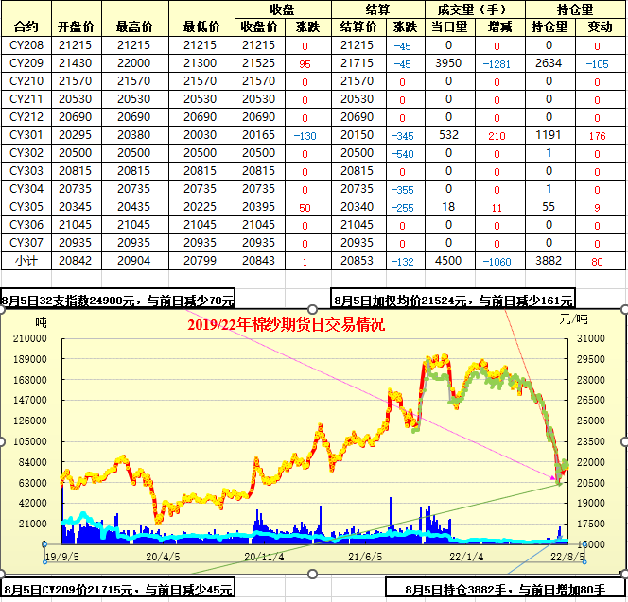Click the chart's left-middle resize handle

click(2, 440)
